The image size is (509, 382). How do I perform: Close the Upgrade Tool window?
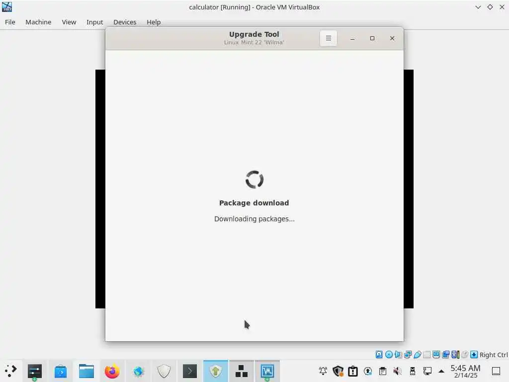click(392, 38)
